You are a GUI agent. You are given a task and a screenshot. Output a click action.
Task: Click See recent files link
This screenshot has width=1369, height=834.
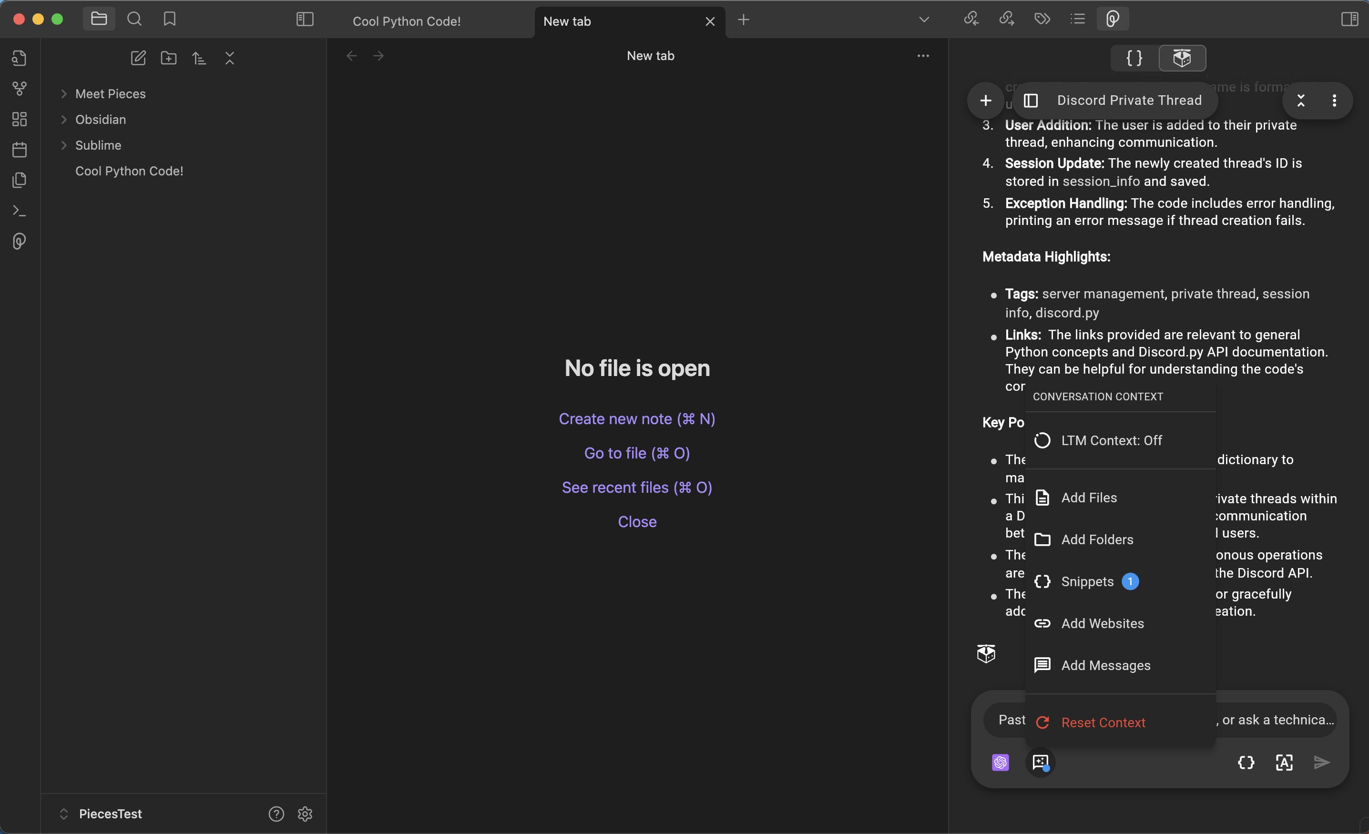(637, 487)
